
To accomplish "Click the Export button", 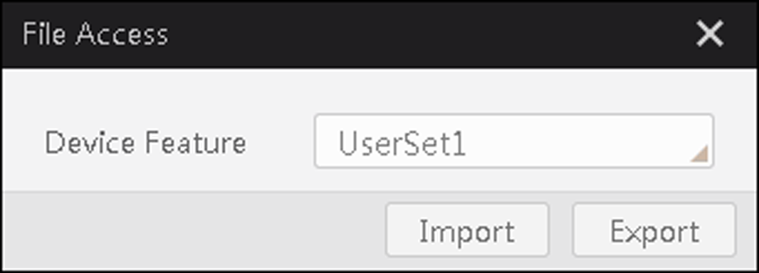I will [654, 230].
